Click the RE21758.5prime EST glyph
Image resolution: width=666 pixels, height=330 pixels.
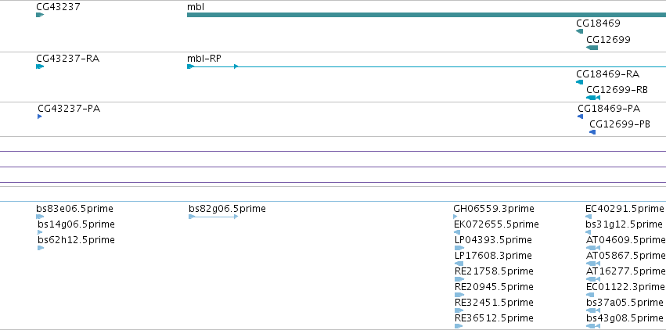[x=459, y=279]
